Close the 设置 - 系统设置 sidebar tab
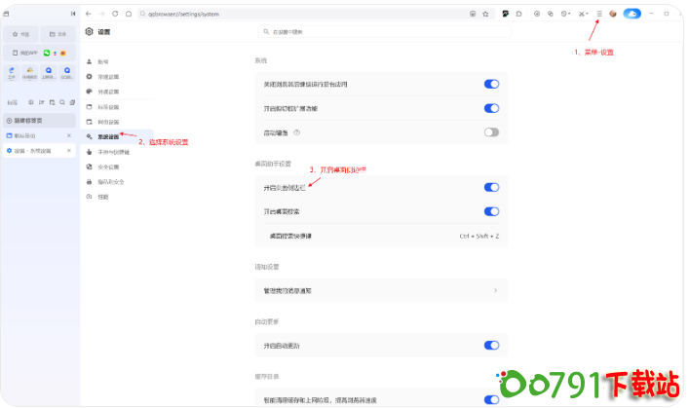Viewport: 689px width, 408px height. (x=68, y=151)
